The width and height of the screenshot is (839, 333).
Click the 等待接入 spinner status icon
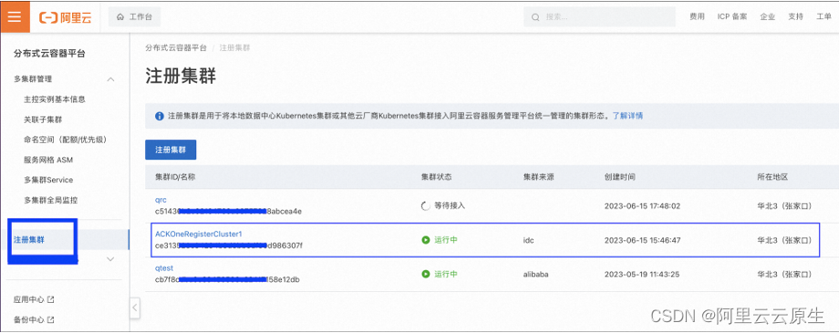click(426, 206)
